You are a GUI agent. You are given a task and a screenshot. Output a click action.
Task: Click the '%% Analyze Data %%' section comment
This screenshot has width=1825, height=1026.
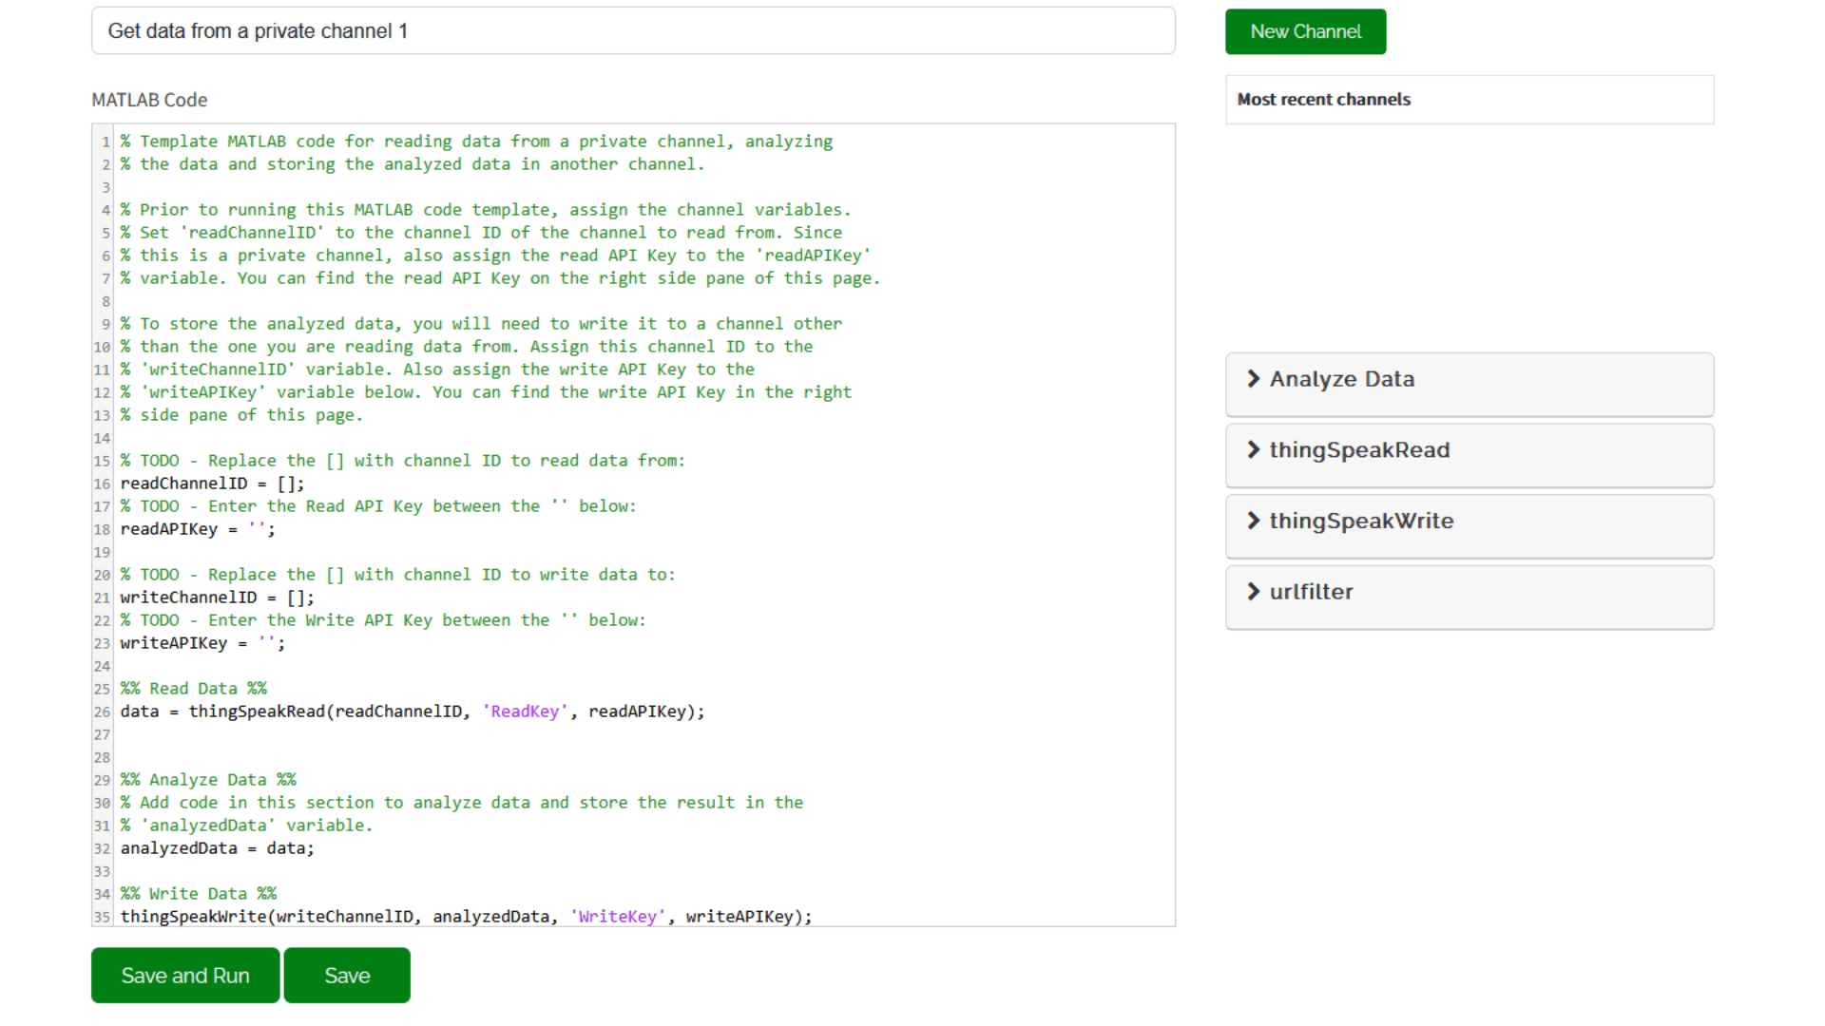[208, 780]
